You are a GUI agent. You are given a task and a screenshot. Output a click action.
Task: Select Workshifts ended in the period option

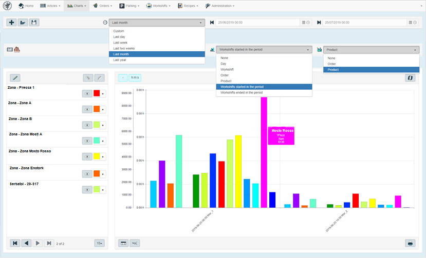(x=264, y=92)
